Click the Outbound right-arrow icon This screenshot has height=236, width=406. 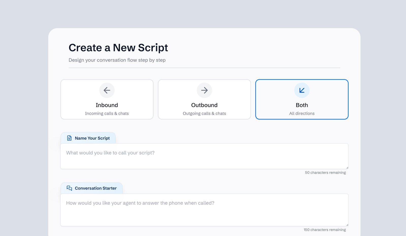(204, 90)
